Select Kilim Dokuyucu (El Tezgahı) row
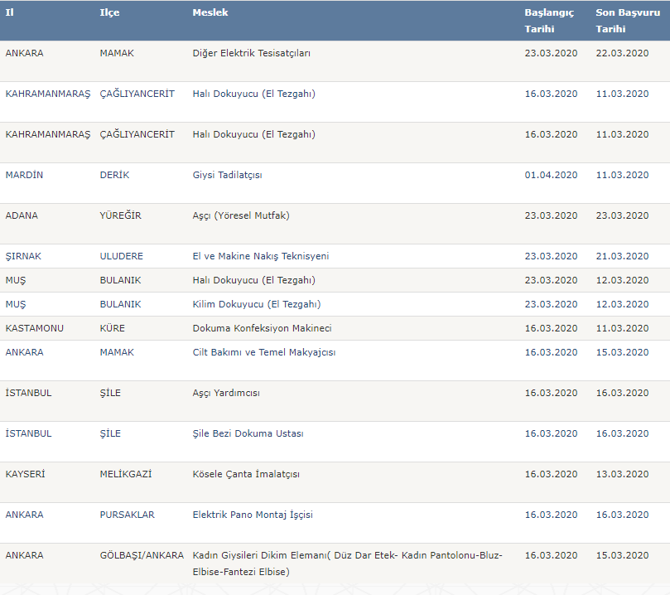 (256, 304)
